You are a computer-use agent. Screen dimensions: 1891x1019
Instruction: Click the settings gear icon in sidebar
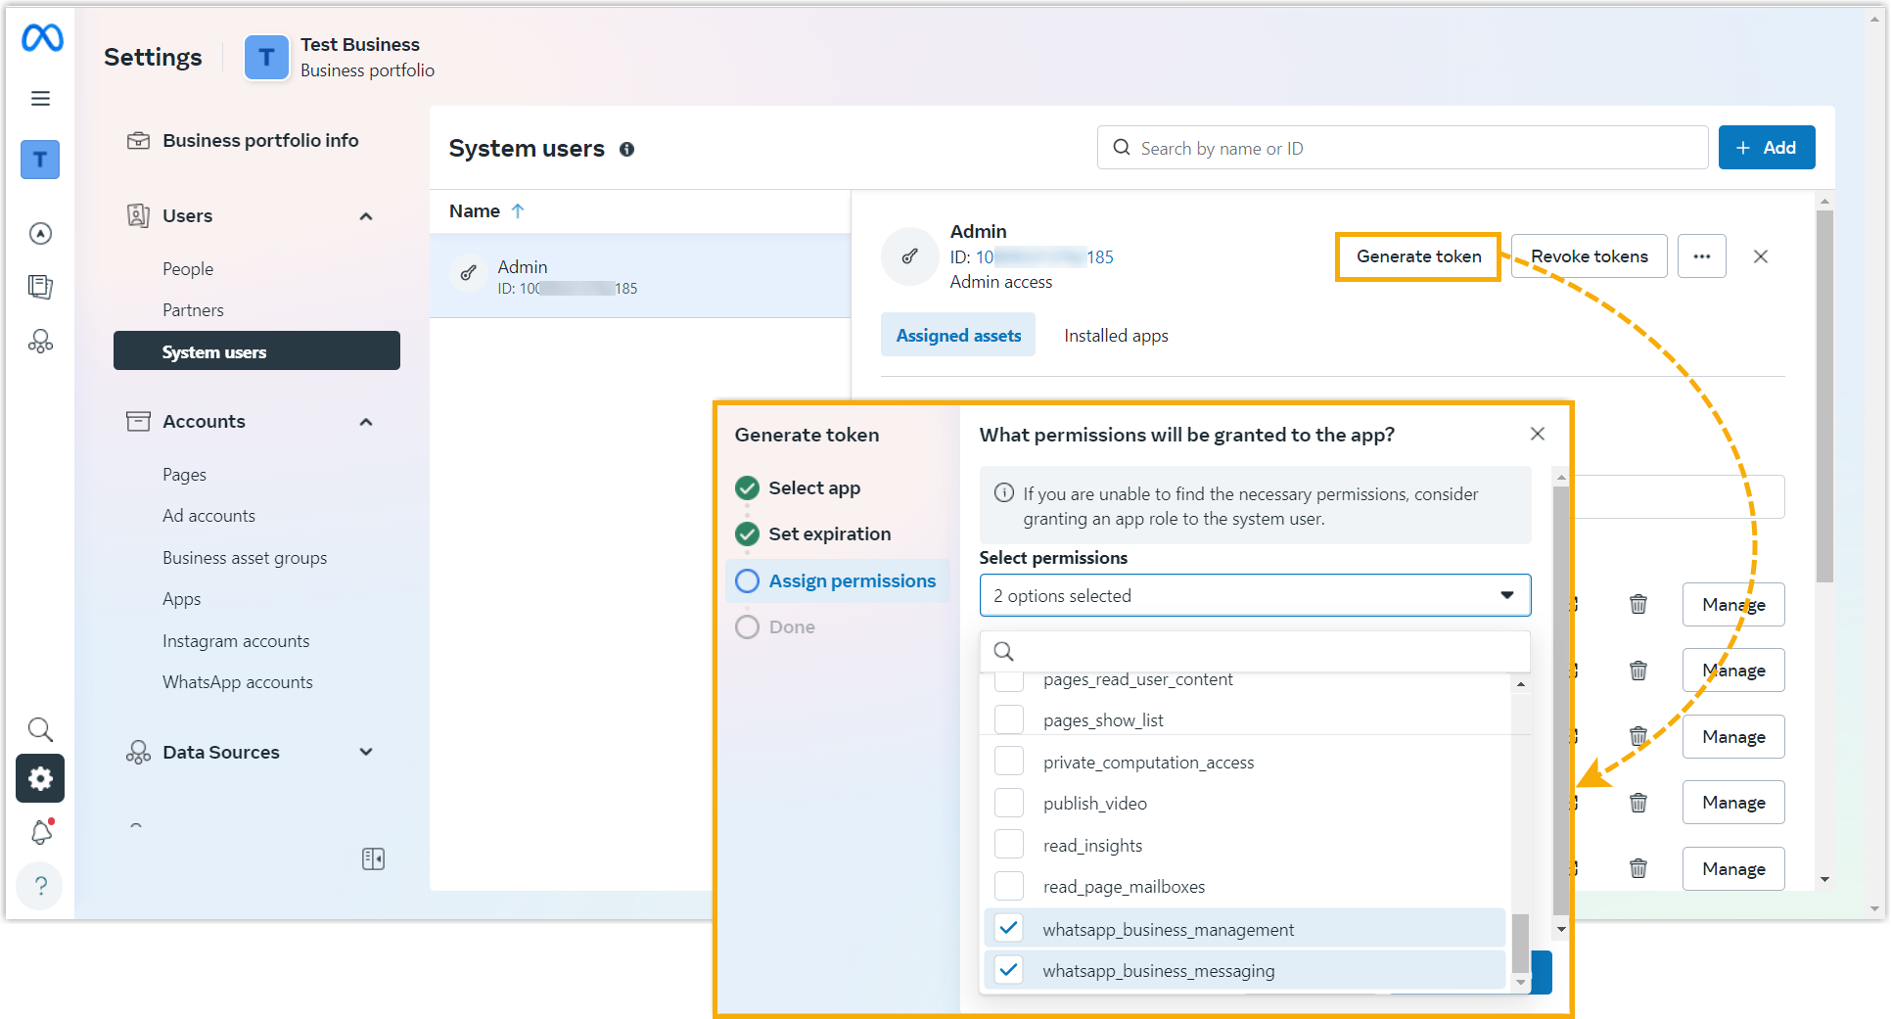[x=40, y=778]
